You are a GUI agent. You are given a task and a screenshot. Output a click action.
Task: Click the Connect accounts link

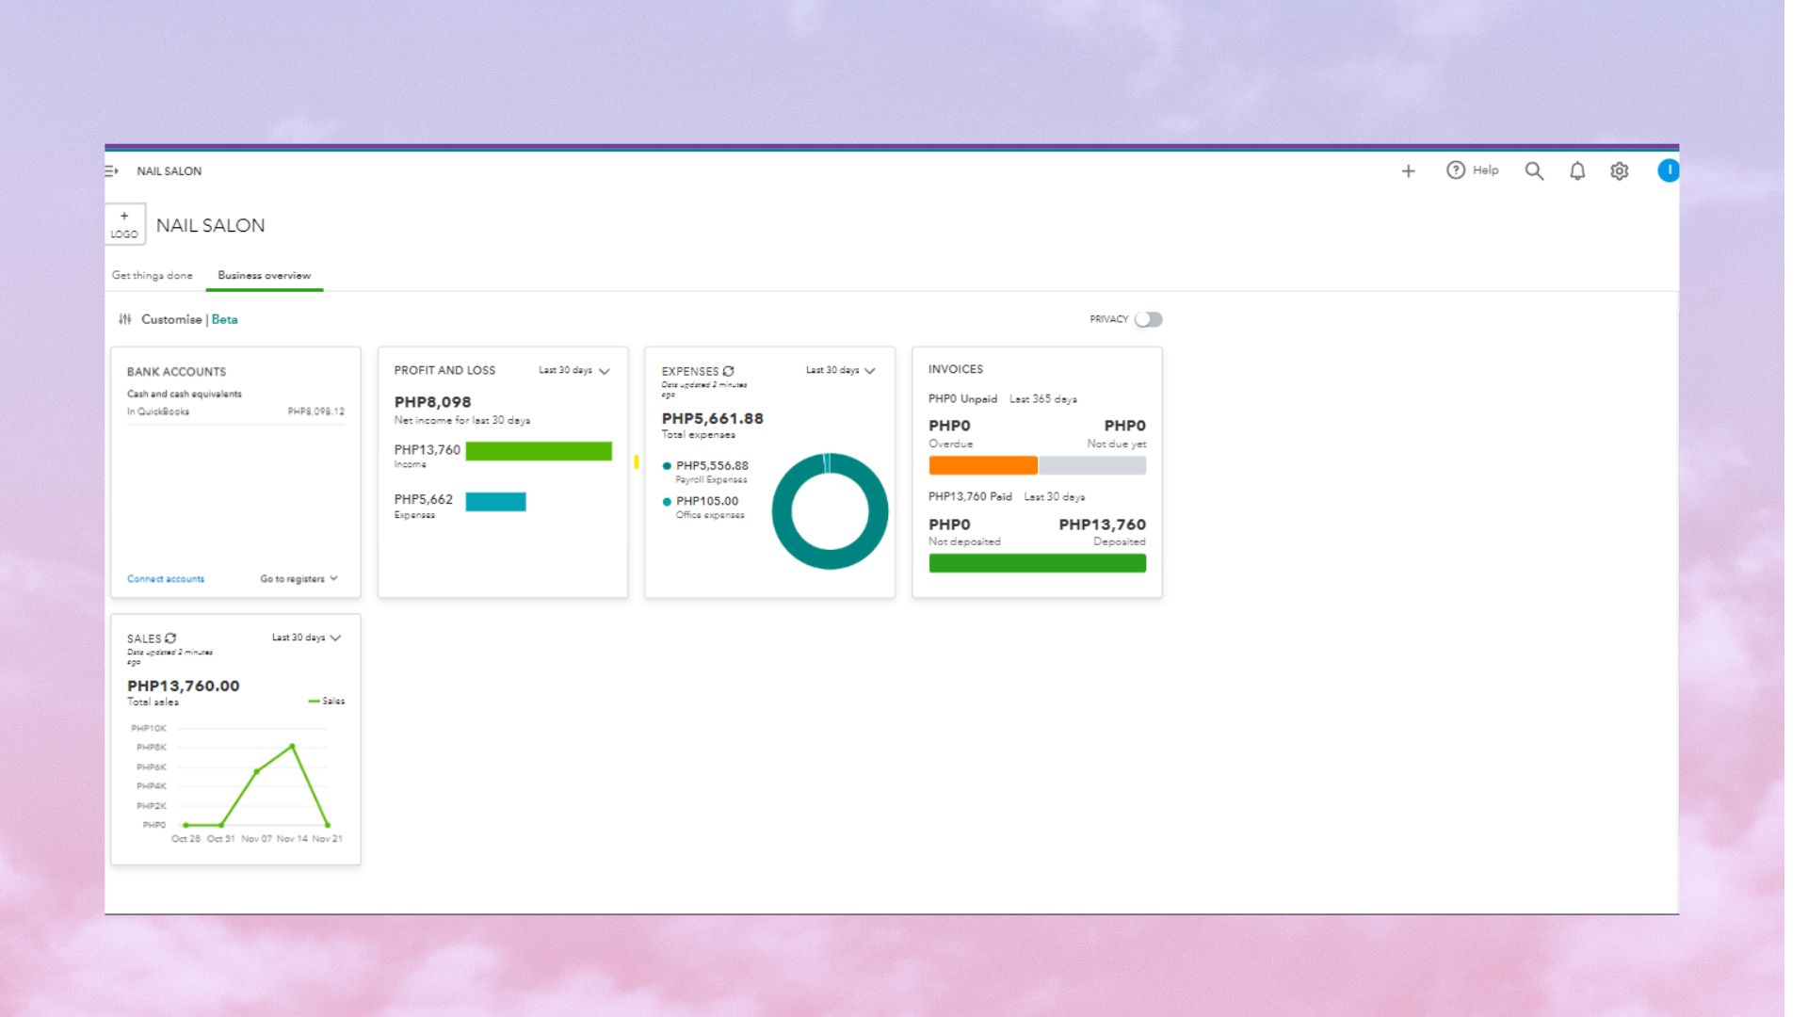[166, 579]
